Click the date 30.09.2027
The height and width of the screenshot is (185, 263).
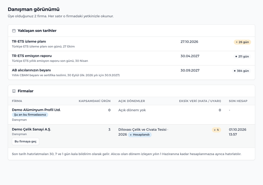click(190, 71)
